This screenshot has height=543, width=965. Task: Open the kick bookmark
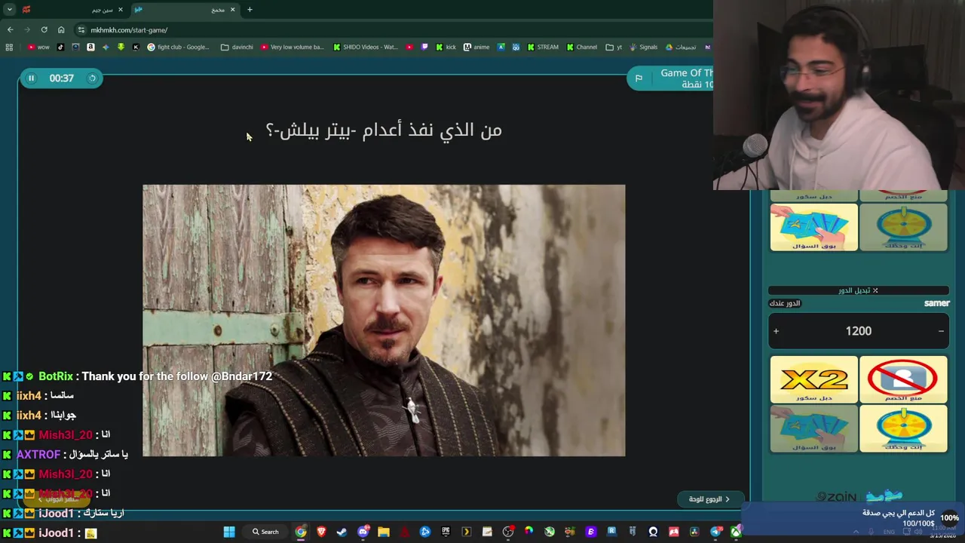pos(446,48)
